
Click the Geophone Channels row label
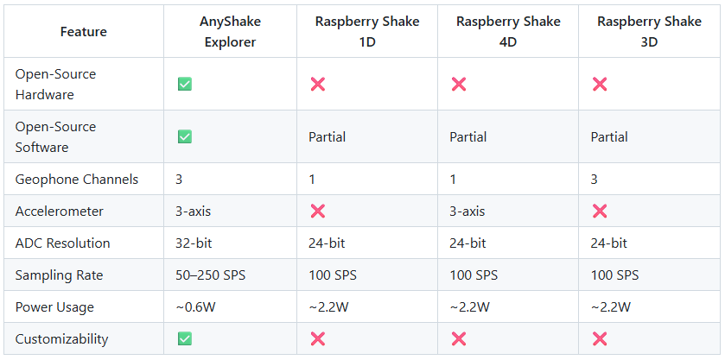pos(77,180)
